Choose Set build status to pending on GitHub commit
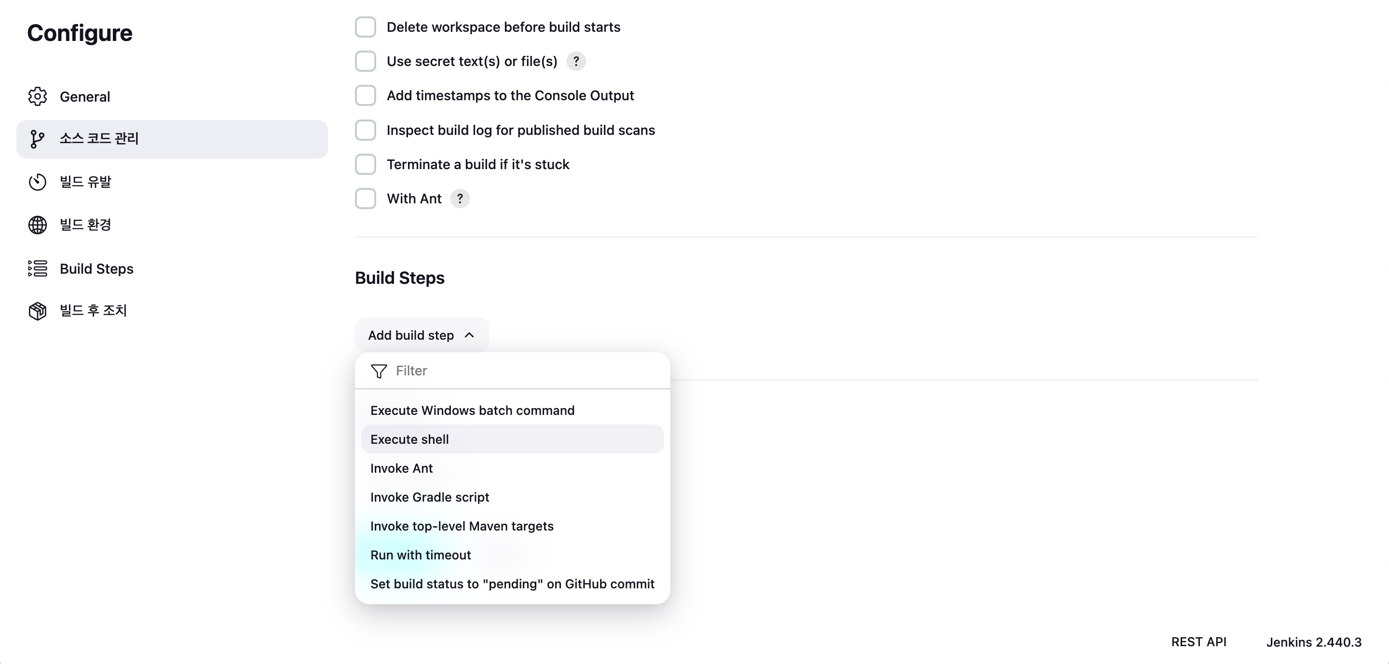Screen dimensions: 1389x664 (x=512, y=584)
